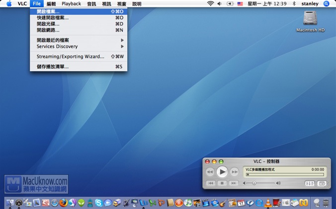Open Streaming/Exporting Wizard...
The width and height of the screenshot is (336, 209).
[x=79, y=56]
